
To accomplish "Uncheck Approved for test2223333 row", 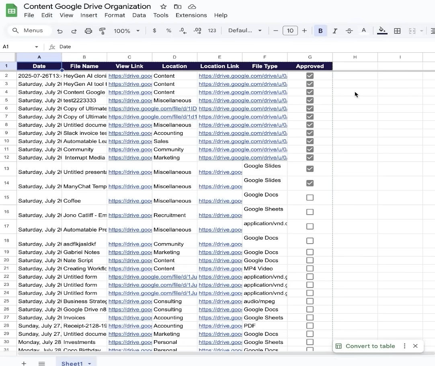I will [x=310, y=100].
